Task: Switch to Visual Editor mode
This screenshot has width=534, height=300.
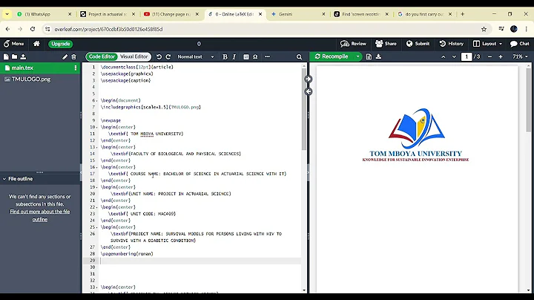Action: click(133, 56)
